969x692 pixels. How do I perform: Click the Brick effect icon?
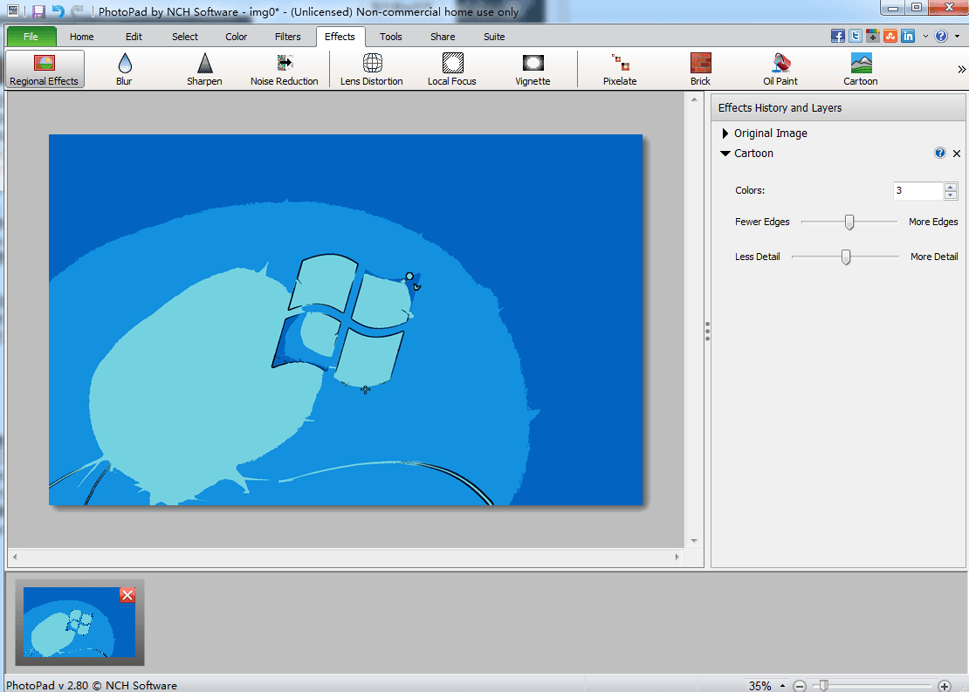click(x=700, y=69)
